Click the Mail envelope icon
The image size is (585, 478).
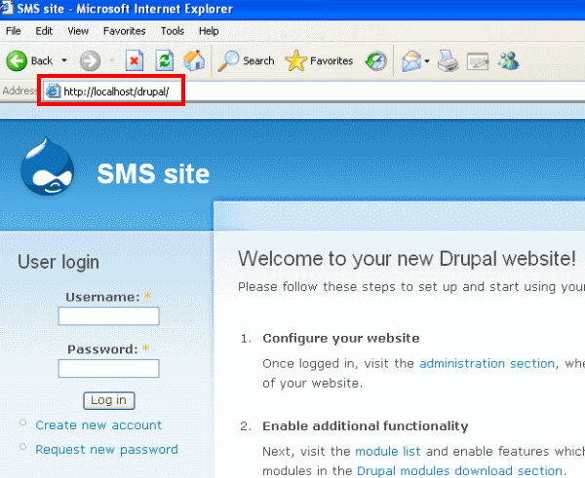[411, 61]
